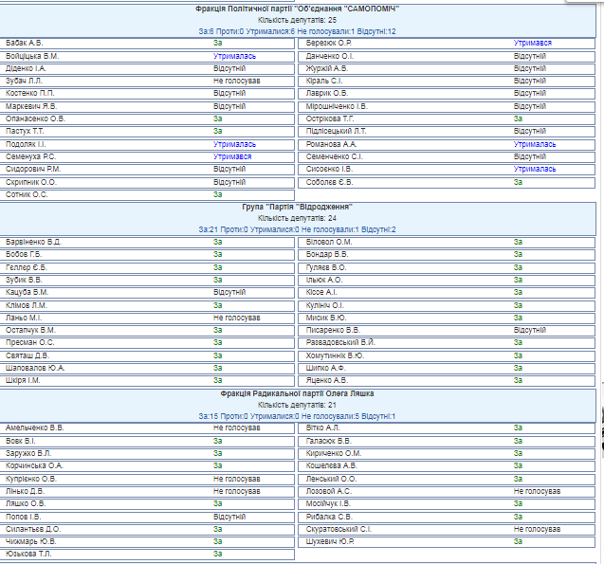This screenshot has height=564, width=604.
Task: Select the name Вітко А.Л.
Action: coord(322,428)
